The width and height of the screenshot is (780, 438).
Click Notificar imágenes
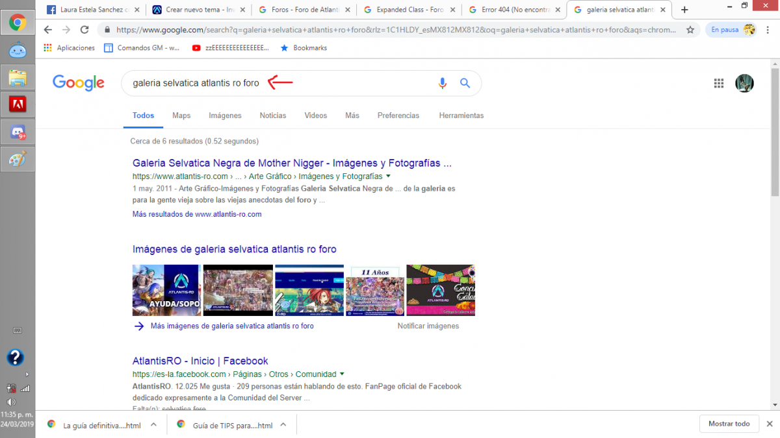(428, 326)
